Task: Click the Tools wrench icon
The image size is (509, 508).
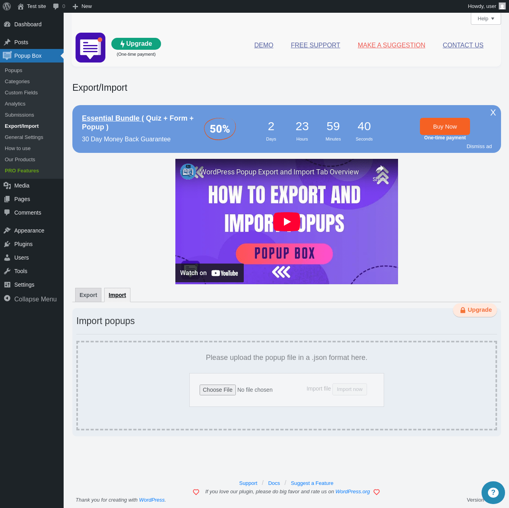Action: tap(7, 271)
